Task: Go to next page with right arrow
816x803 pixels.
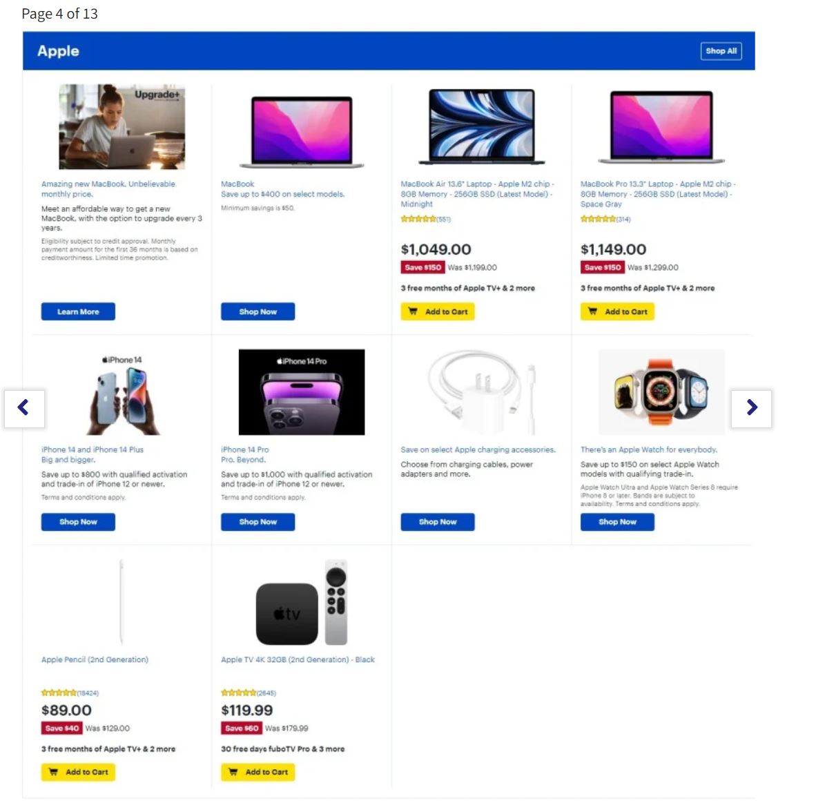Action: (751, 409)
